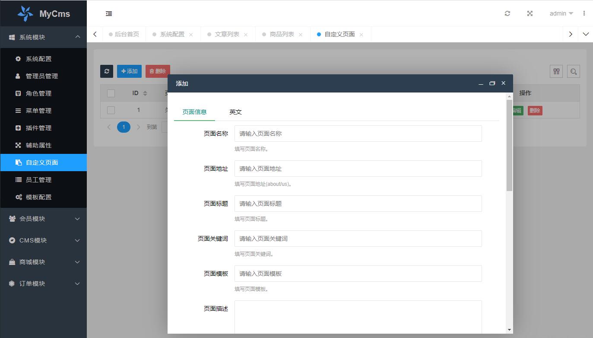Viewport: 593px width, 338px height.
Task: Click the red 删除 toolbar button
Action: point(158,71)
